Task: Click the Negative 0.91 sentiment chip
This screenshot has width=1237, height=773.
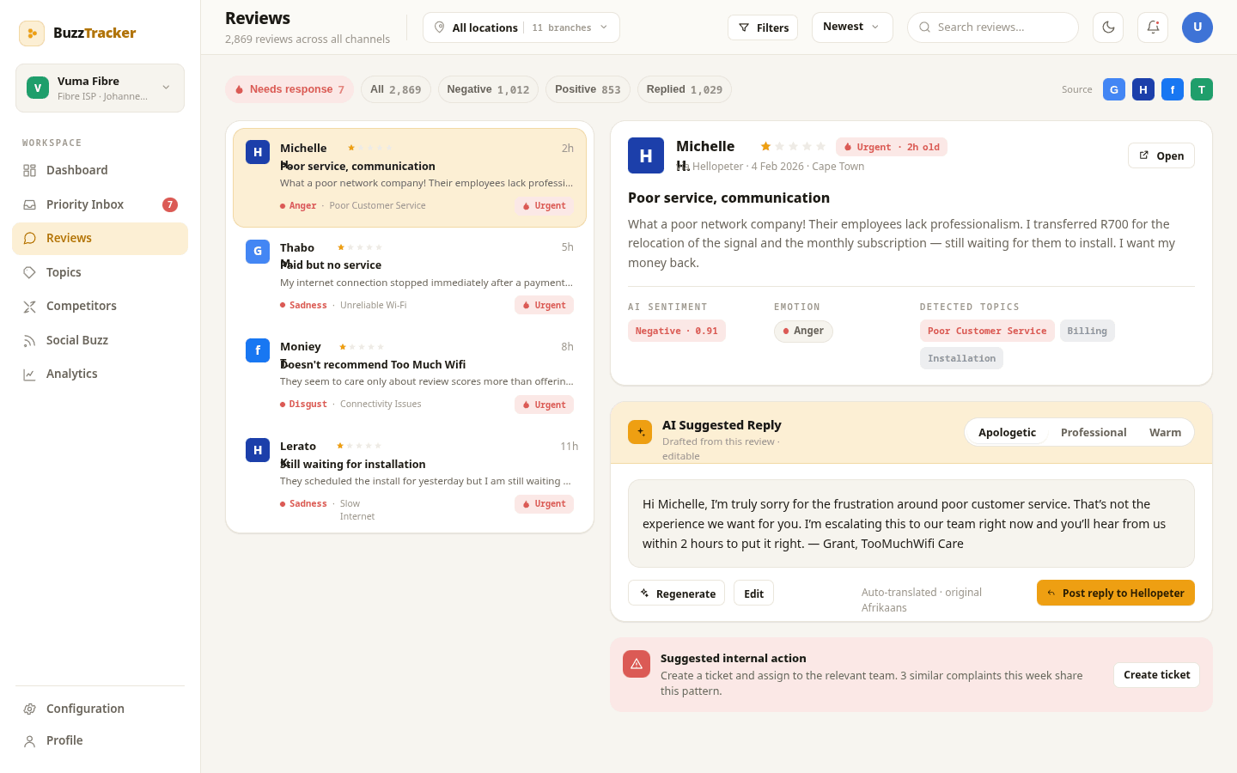Action: 677,331
